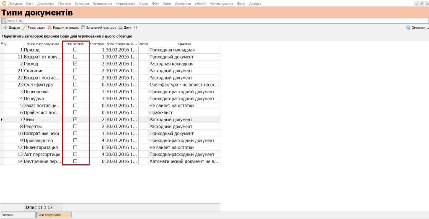The image size is (429, 219).
Task: Switch to the Головна tab
Action: pos(18,215)
